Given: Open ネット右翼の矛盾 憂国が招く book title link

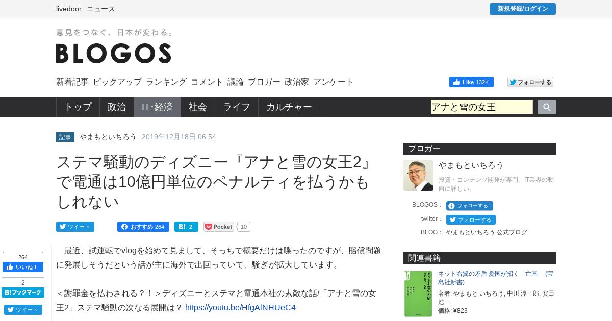Looking at the screenshot, I should coord(496,278).
